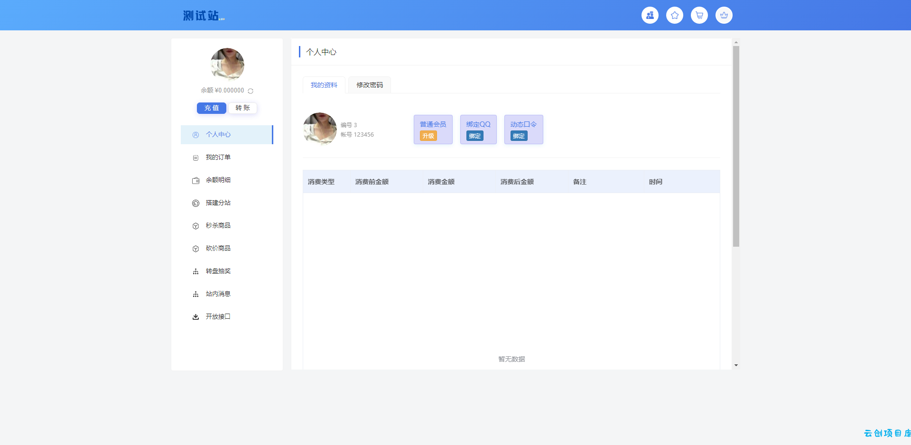Click the 个人中心 page heading
The image size is (911, 445).
pyautogui.click(x=321, y=52)
